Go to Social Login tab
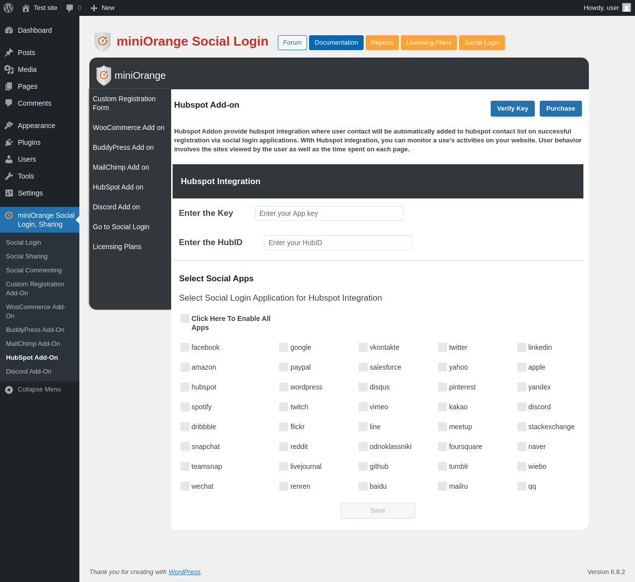635x582 pixels. pos(130,227)
